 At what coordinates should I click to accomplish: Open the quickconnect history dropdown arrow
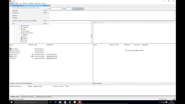tap(84, 9)
